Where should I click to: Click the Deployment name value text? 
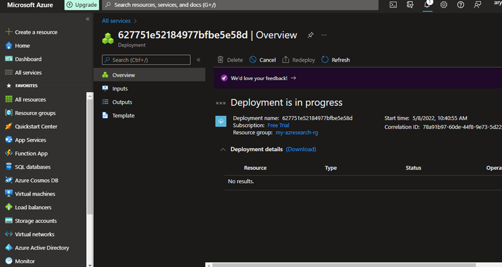pos(317,118)
